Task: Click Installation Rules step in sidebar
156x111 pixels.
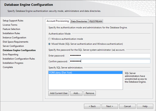Action: [11, 33]
